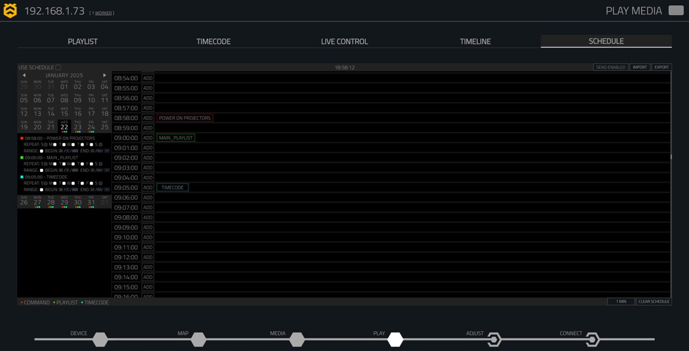
Task: Select the MAIN_PLAYLIST entry at 09:00:00
Action: (x=175, y=138)
